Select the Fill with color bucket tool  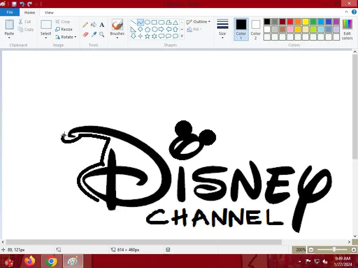(x=94, y=25)
